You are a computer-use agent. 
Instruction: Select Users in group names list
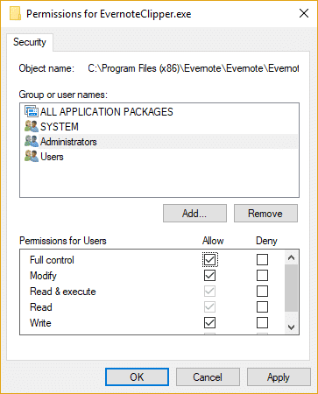[x=159, y=157]
